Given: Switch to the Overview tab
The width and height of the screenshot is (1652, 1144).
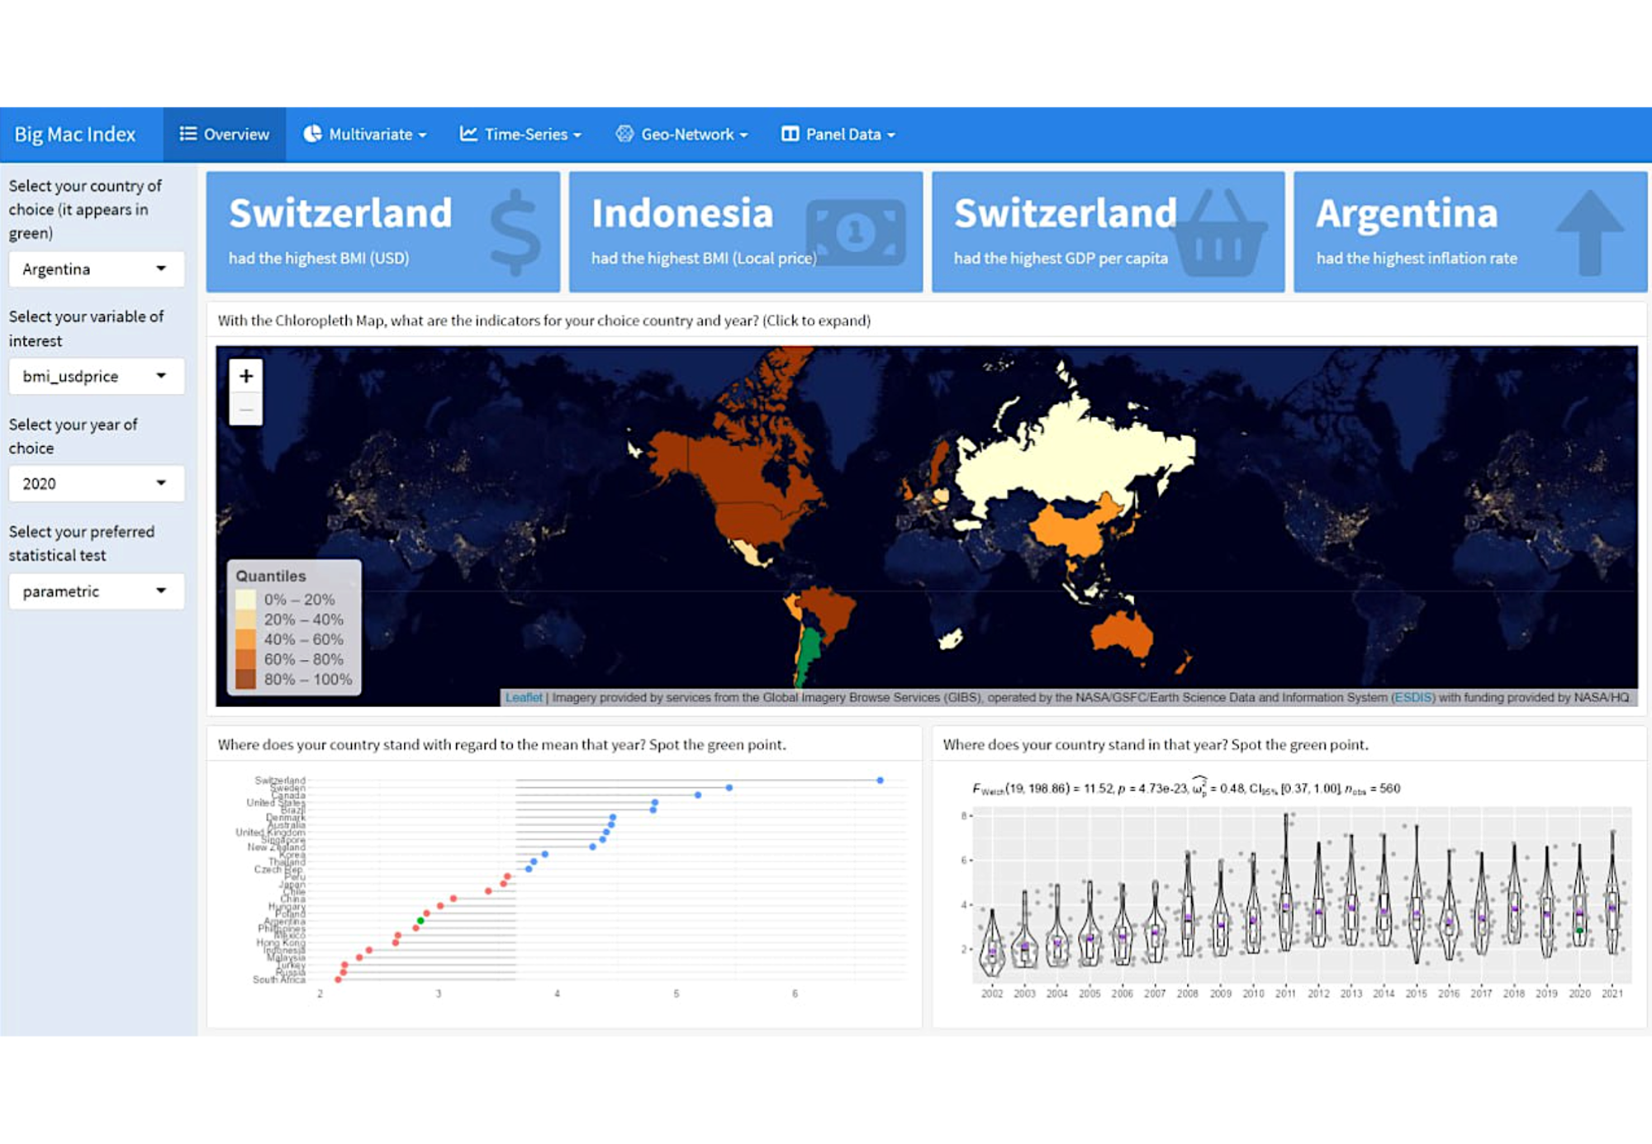Looking at the screenshot, I should pos(225,134).
